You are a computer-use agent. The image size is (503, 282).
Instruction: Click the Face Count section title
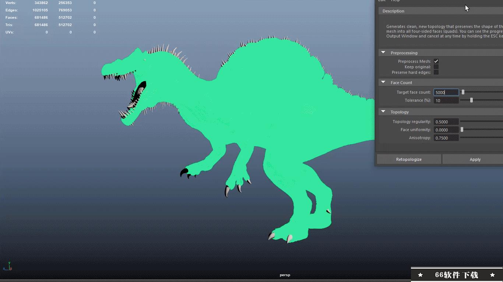(401, 83)
